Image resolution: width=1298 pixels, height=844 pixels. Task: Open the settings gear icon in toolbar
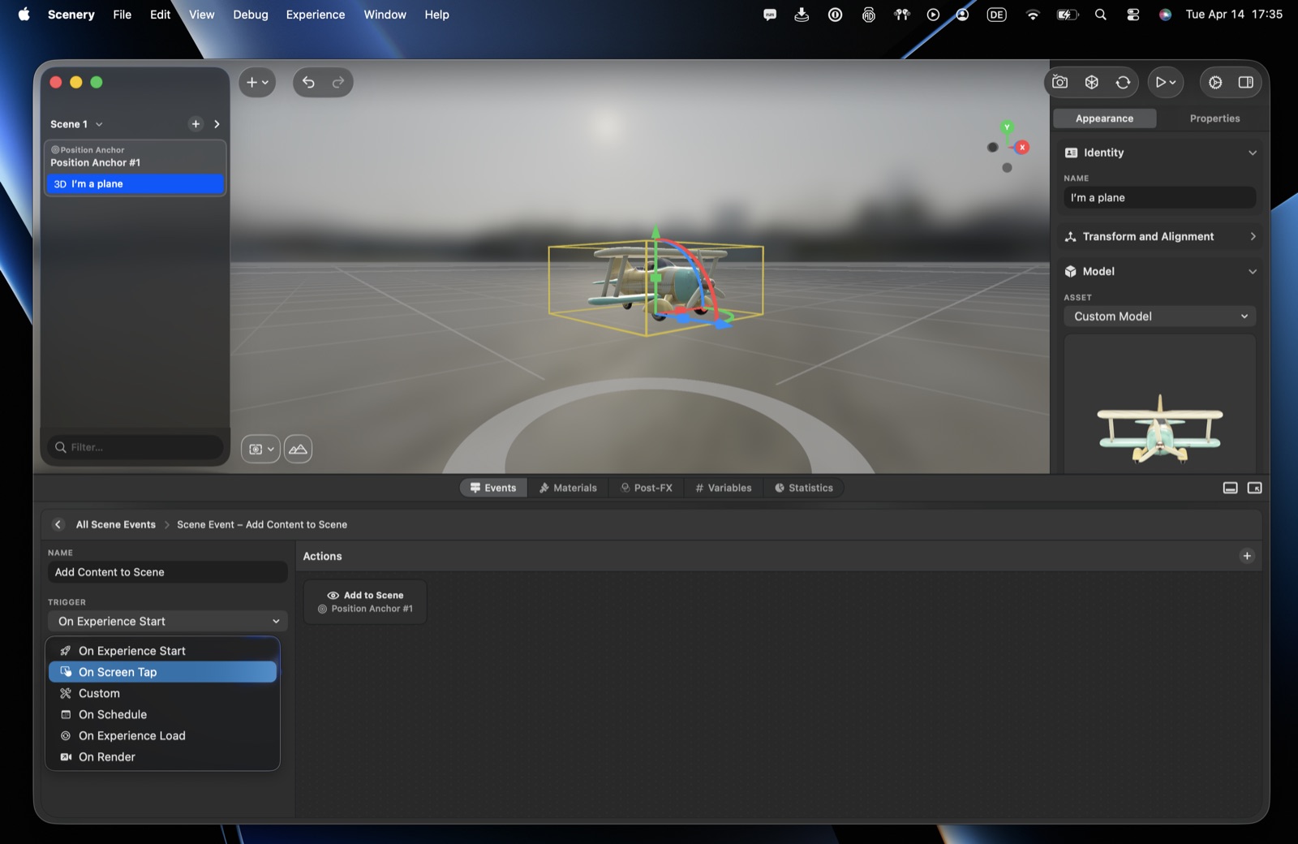(x=1215, y=82)
